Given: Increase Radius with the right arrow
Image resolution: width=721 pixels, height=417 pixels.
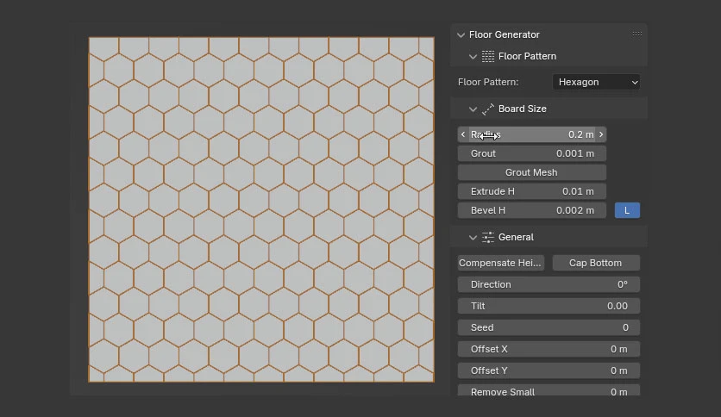Looking at the screenshot, I should 601,134.
